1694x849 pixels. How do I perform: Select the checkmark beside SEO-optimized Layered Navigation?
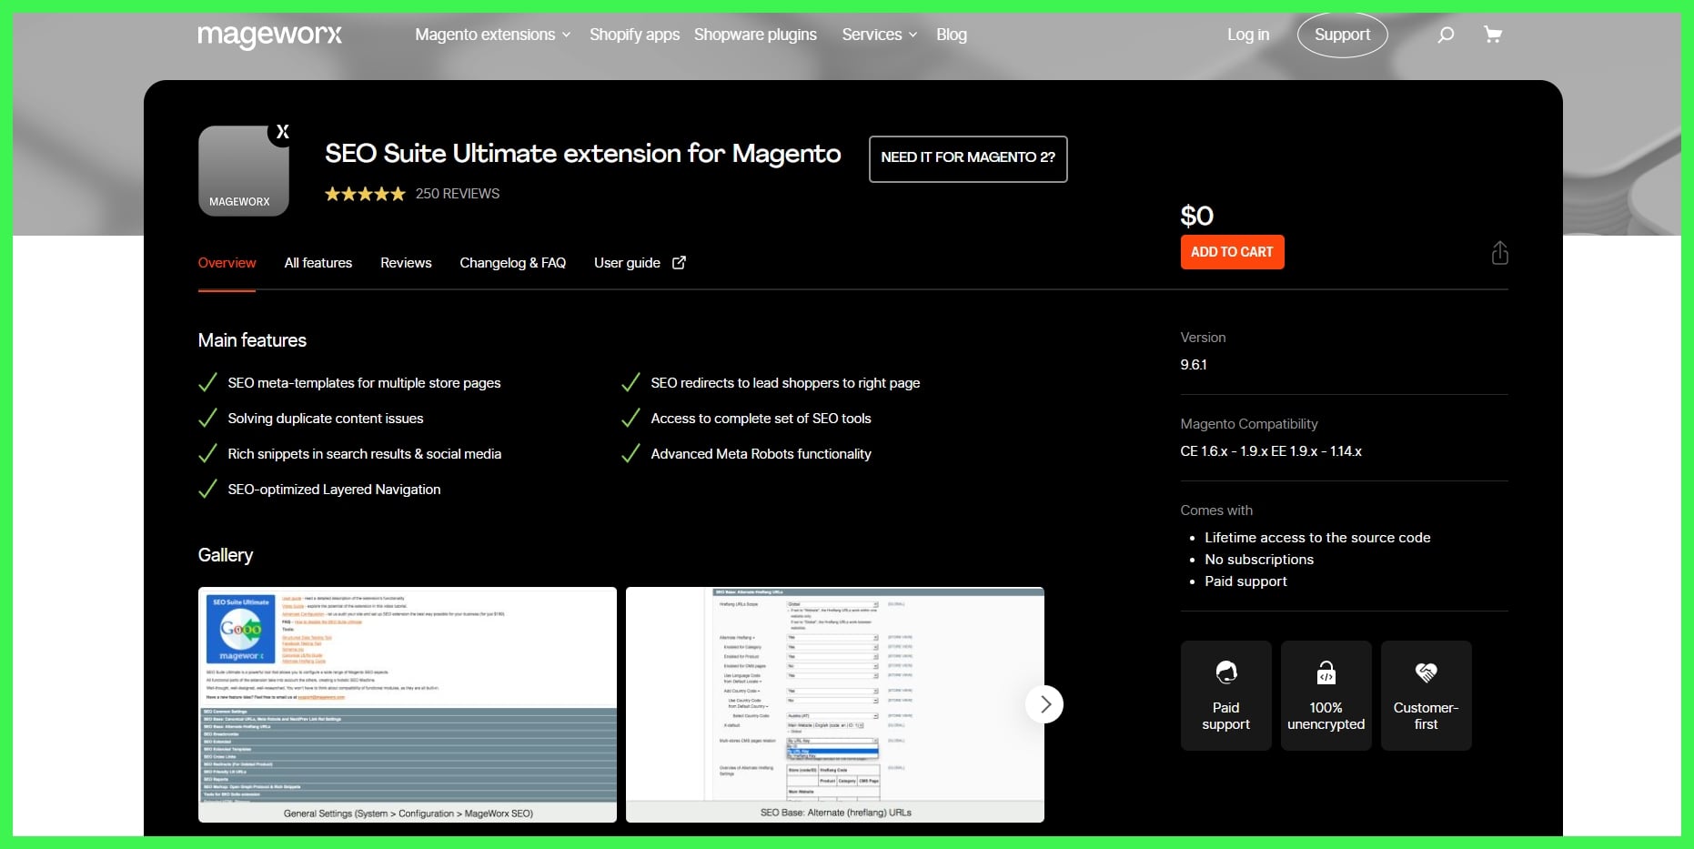[208, 489]
